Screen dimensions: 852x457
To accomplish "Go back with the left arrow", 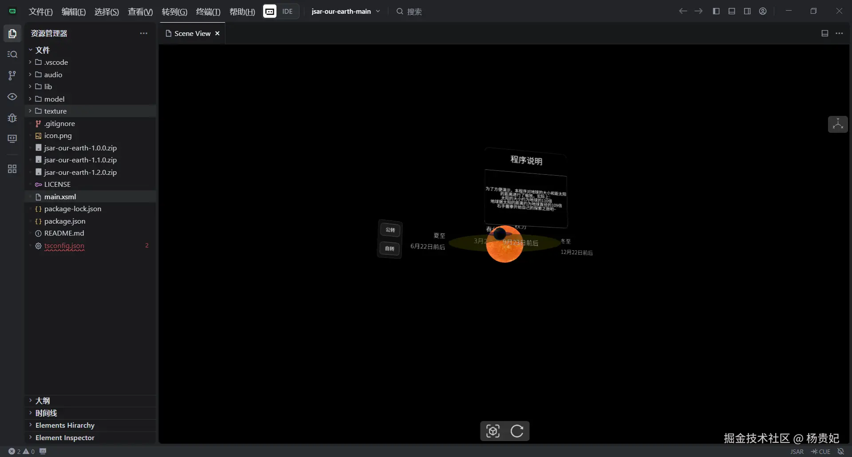I will pyautogui.click(x=683, y=11).
